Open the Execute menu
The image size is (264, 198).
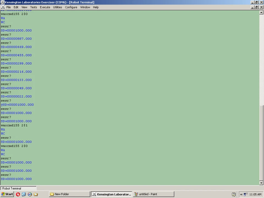click(45, 7)
